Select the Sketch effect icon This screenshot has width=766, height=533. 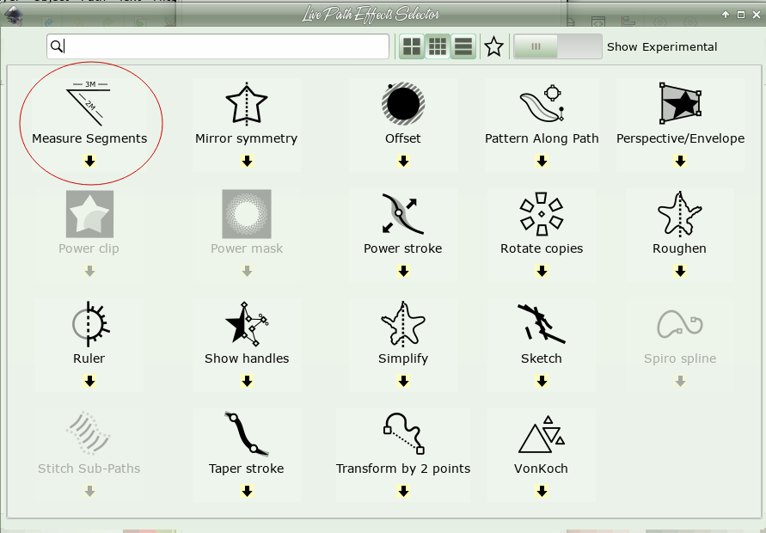(542, 322)
